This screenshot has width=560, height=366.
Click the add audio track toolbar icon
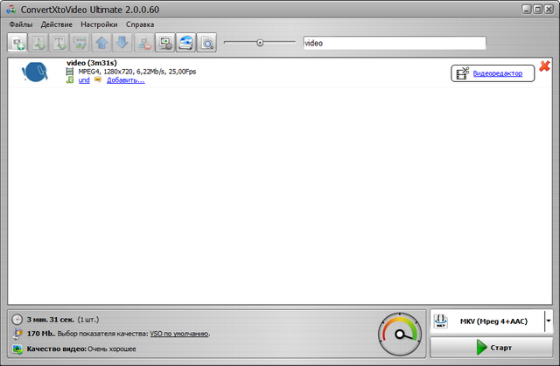pos(39,42)
